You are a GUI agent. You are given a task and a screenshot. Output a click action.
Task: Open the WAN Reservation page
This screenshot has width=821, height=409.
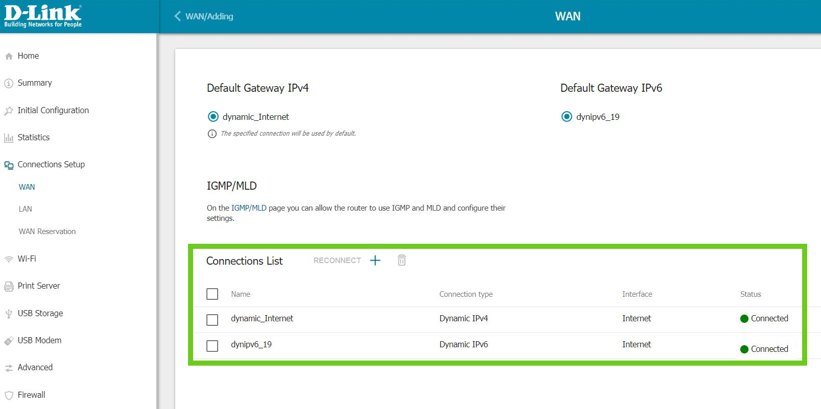click(x=47, y=232)
